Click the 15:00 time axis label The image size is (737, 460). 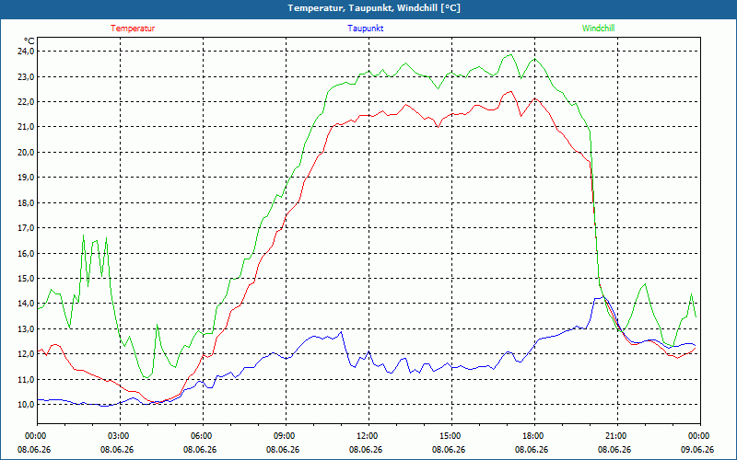pos(451,436)
